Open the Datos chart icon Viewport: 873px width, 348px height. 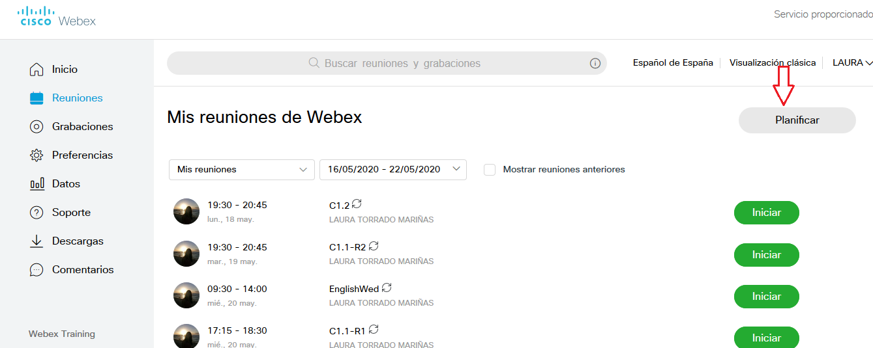(x=37, y=184)
